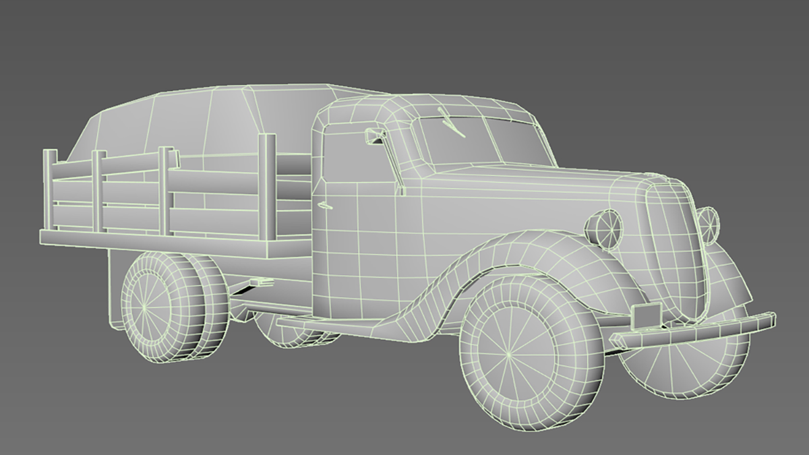
Task: Pick the right headlight beside the grille
Action: (x=709, y=224)
